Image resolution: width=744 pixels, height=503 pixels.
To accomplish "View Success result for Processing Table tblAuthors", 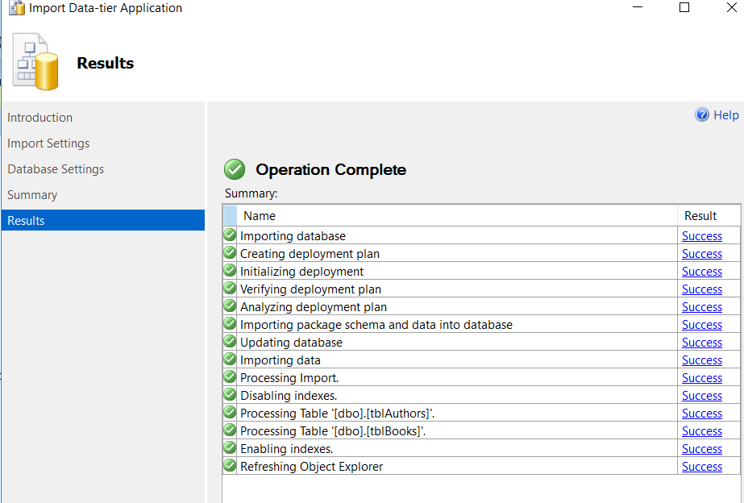I will (701, 414).
